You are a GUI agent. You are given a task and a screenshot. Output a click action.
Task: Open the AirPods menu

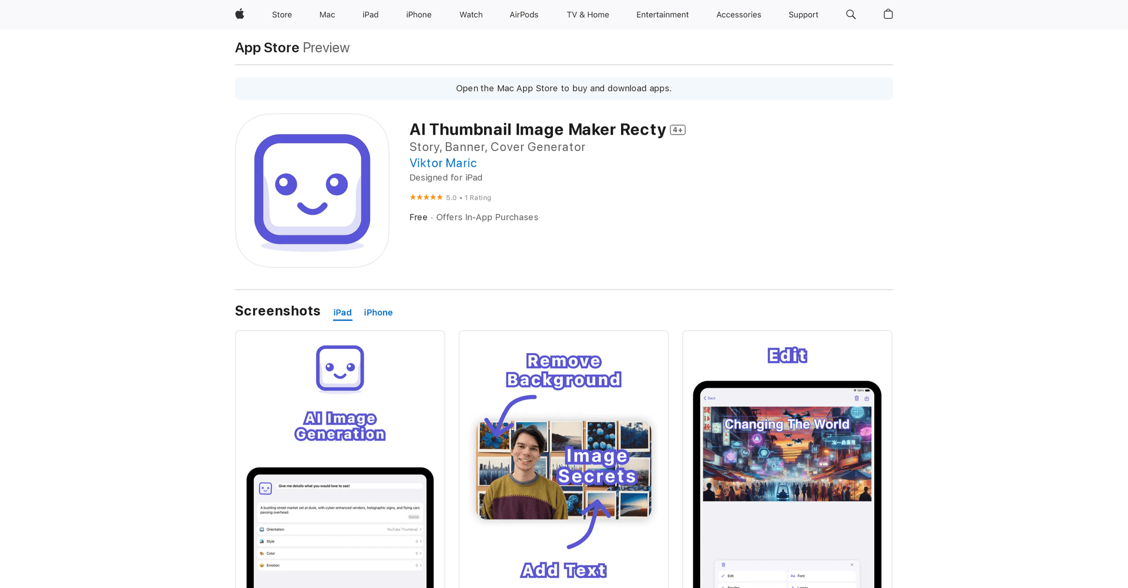coord(524,15)
